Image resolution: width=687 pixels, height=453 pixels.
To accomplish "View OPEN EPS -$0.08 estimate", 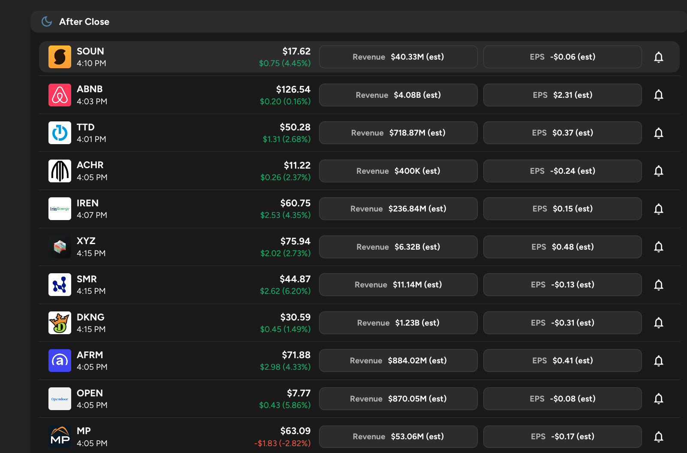I will pos(563,399).
